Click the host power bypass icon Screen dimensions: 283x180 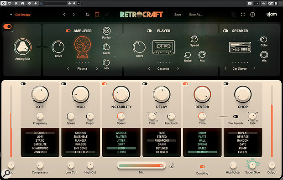point(4,3)
